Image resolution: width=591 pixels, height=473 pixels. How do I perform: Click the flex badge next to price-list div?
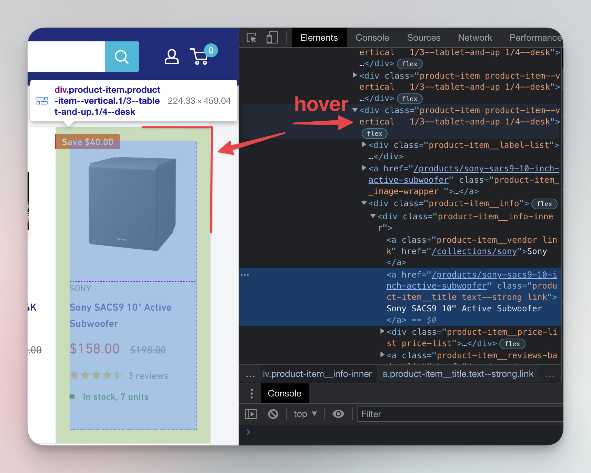(512, 343)
